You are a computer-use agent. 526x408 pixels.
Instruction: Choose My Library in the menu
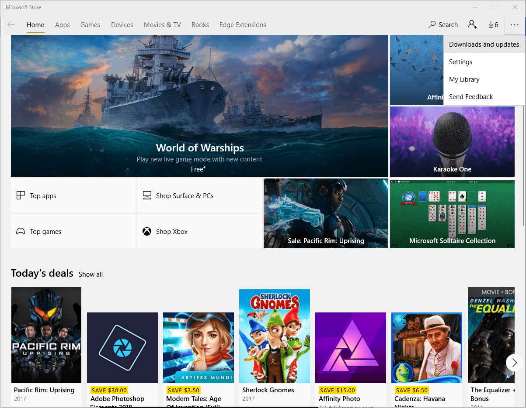(484, 79)
